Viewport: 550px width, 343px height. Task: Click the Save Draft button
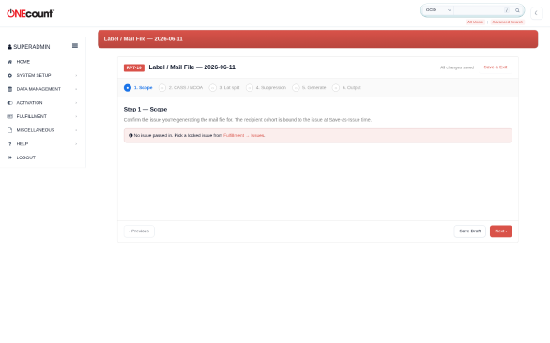click(x=469, y=231)
